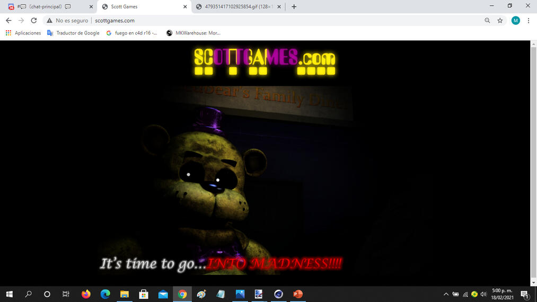This screenshot has height=302, width=537.
Task: Open the Traductor de Google bookmark
Action: [73, 33]
